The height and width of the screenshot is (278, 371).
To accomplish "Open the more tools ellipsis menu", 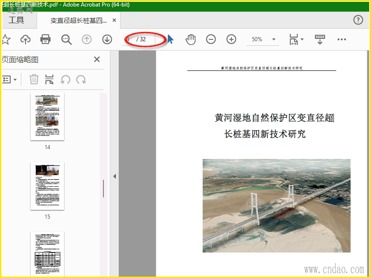I will pyautogui.click(x=342, y=39).
